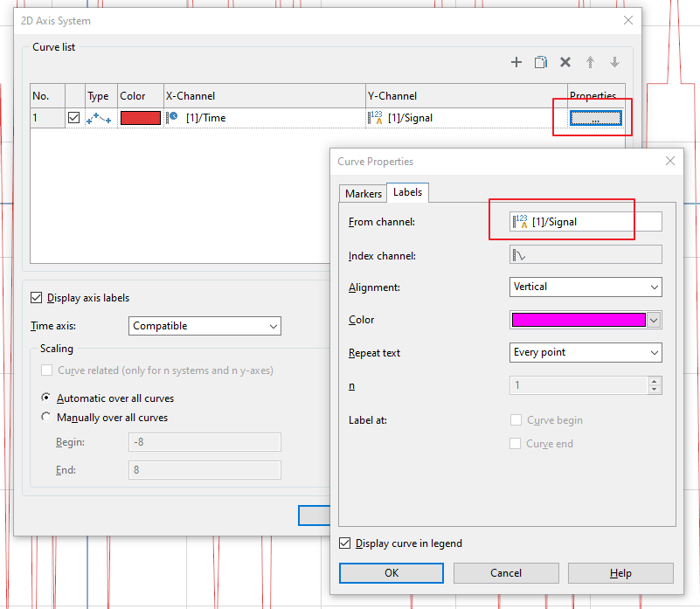The image size is (700, 609).
Task: Delete the selected curve with the X icon
Action: point(565,62)
